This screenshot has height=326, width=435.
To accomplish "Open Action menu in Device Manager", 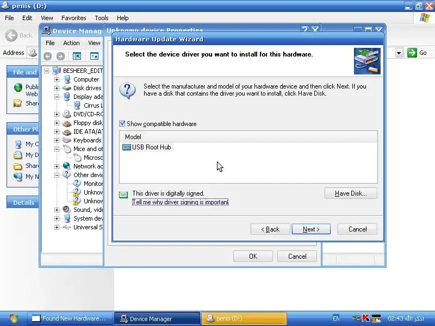I will pos(71,43).
